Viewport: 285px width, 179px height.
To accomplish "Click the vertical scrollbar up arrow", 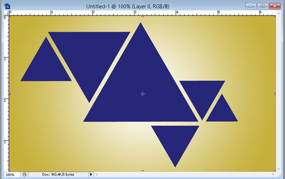I will pyautogui.click(x=279, y=13).
